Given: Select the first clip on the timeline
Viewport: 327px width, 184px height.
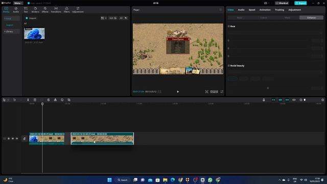Looking at the screenshot, I should (47, 139).
